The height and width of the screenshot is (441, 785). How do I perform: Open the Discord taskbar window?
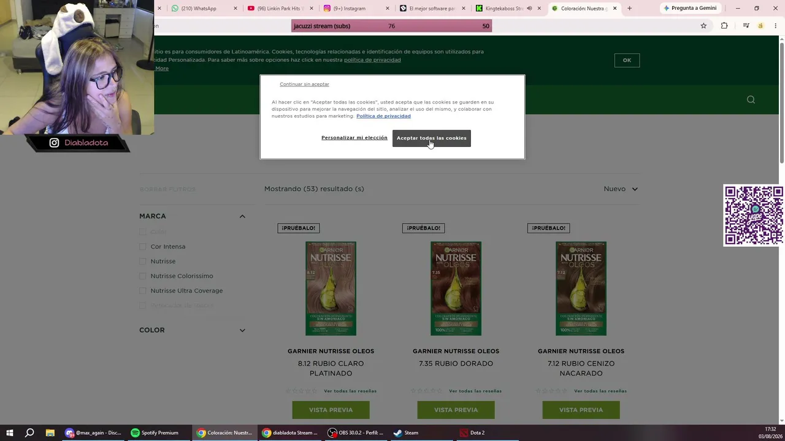(93, 432)
